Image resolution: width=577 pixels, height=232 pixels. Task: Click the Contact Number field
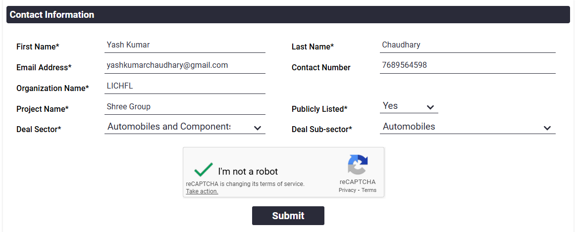467,66
